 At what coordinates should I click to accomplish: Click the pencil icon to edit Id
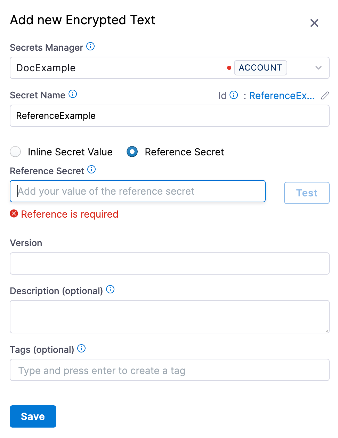(325, 96)
